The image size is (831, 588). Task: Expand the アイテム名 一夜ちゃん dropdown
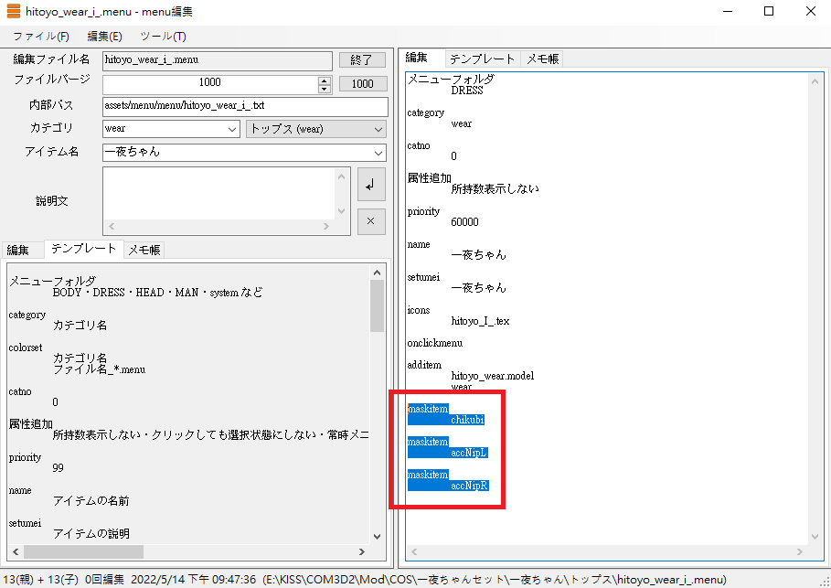(378, 153)
